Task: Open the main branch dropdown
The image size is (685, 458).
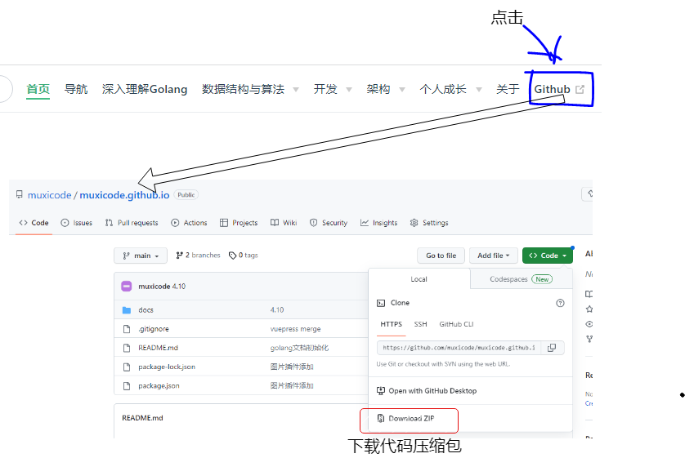Action: pyautogui.click(x=141, y=256)
